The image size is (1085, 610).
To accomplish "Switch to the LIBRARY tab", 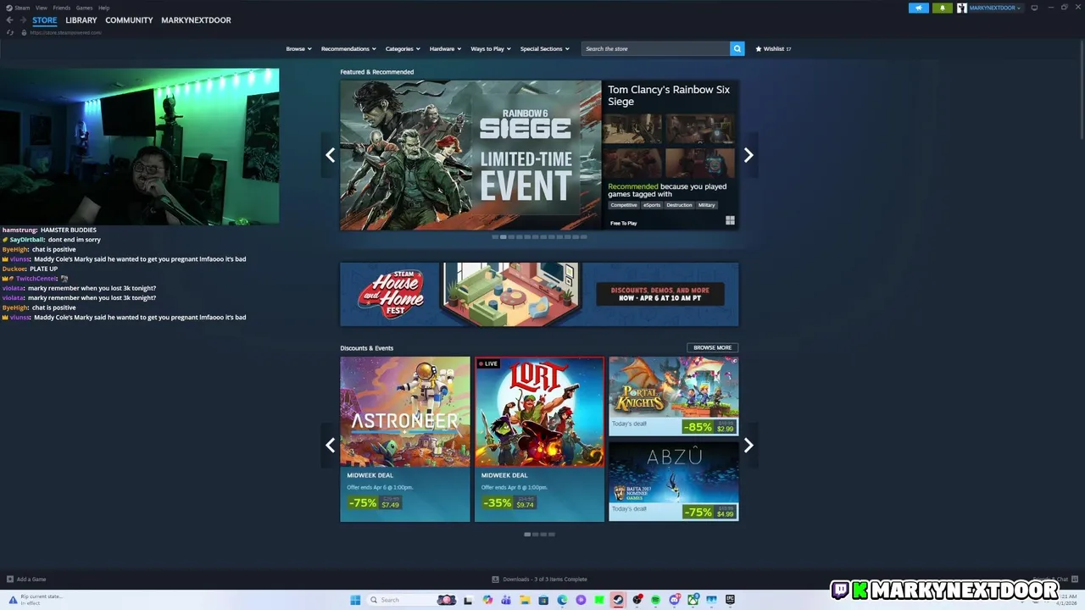I will click(x=81, y=20).
